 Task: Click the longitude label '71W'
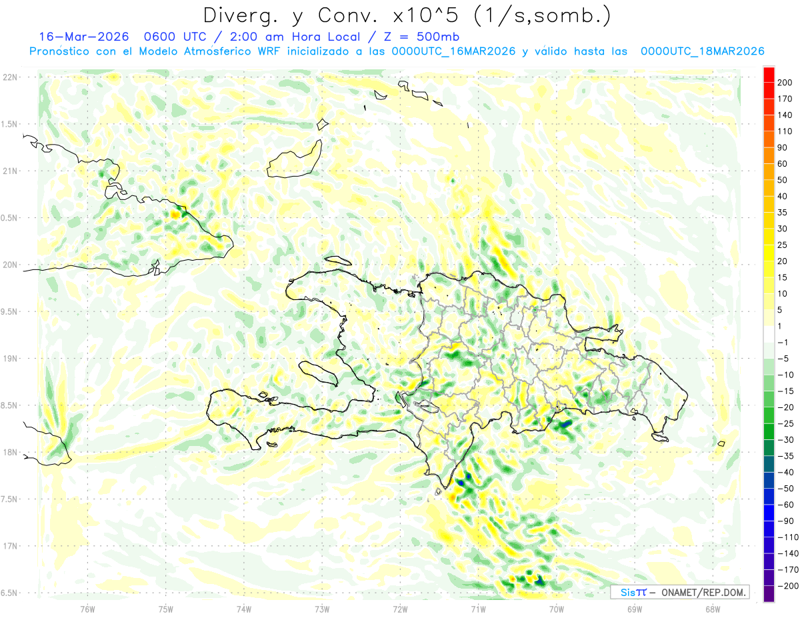pyautogui.click(x=478, y=609)
